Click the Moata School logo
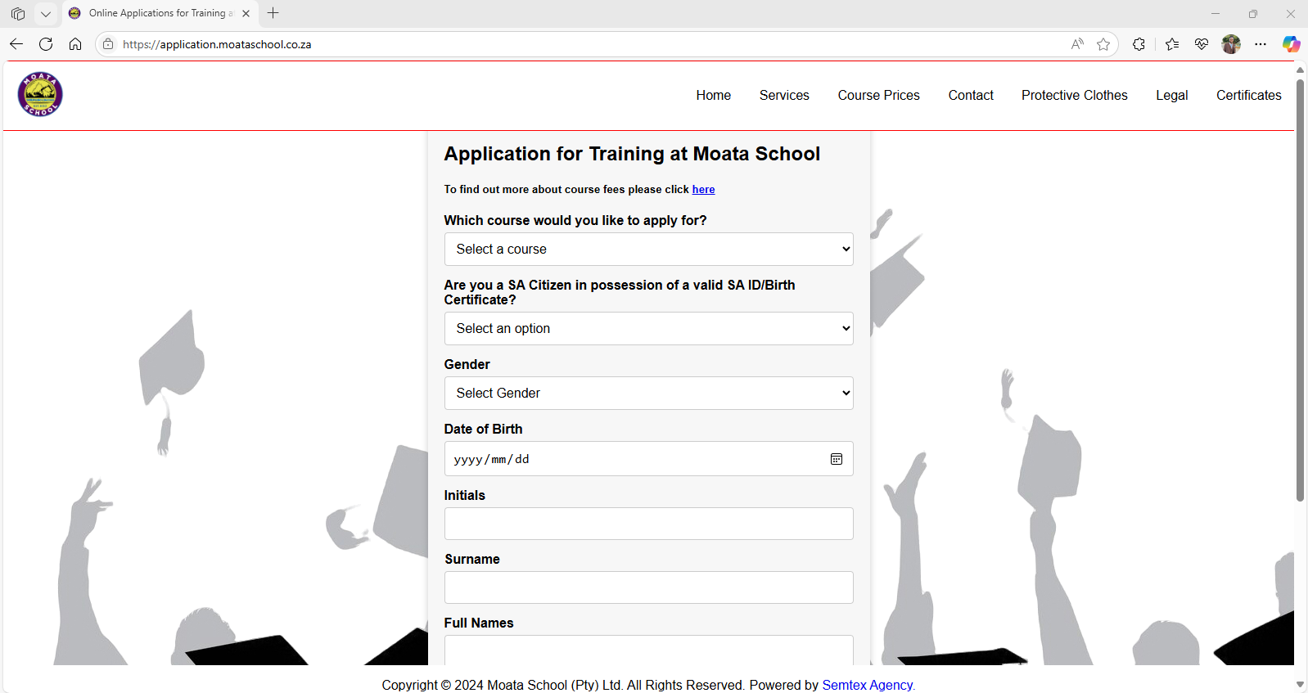 click(40, 94)
